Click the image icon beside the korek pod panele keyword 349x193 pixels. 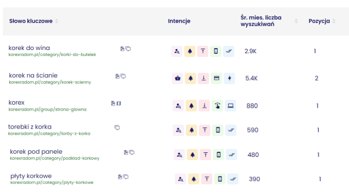tap(126, 152)
